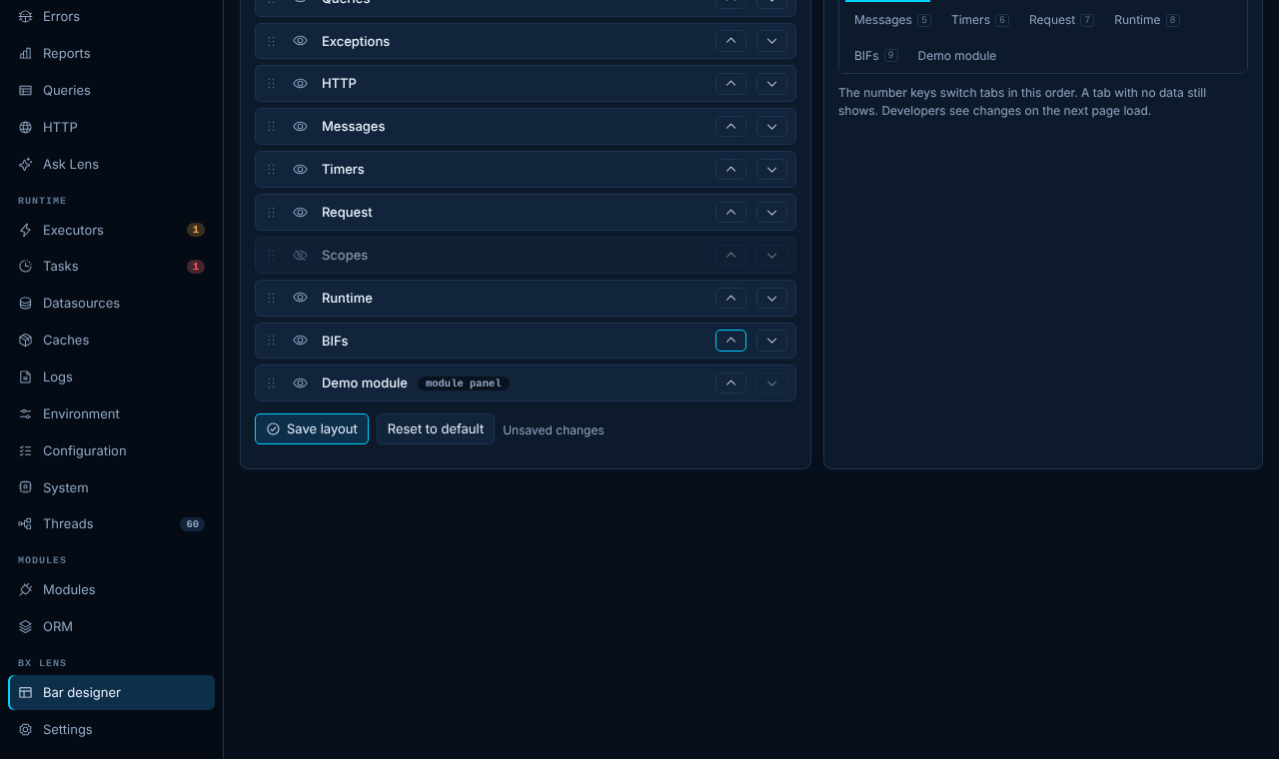Click the Modules plug icon
The image size is (1279, 759).
click(26, 589)
